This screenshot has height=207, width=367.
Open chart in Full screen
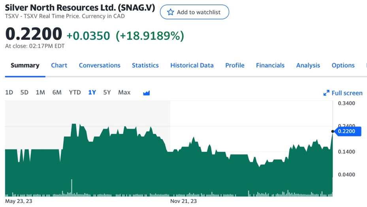pyautogui.click(x=346, y=93)
